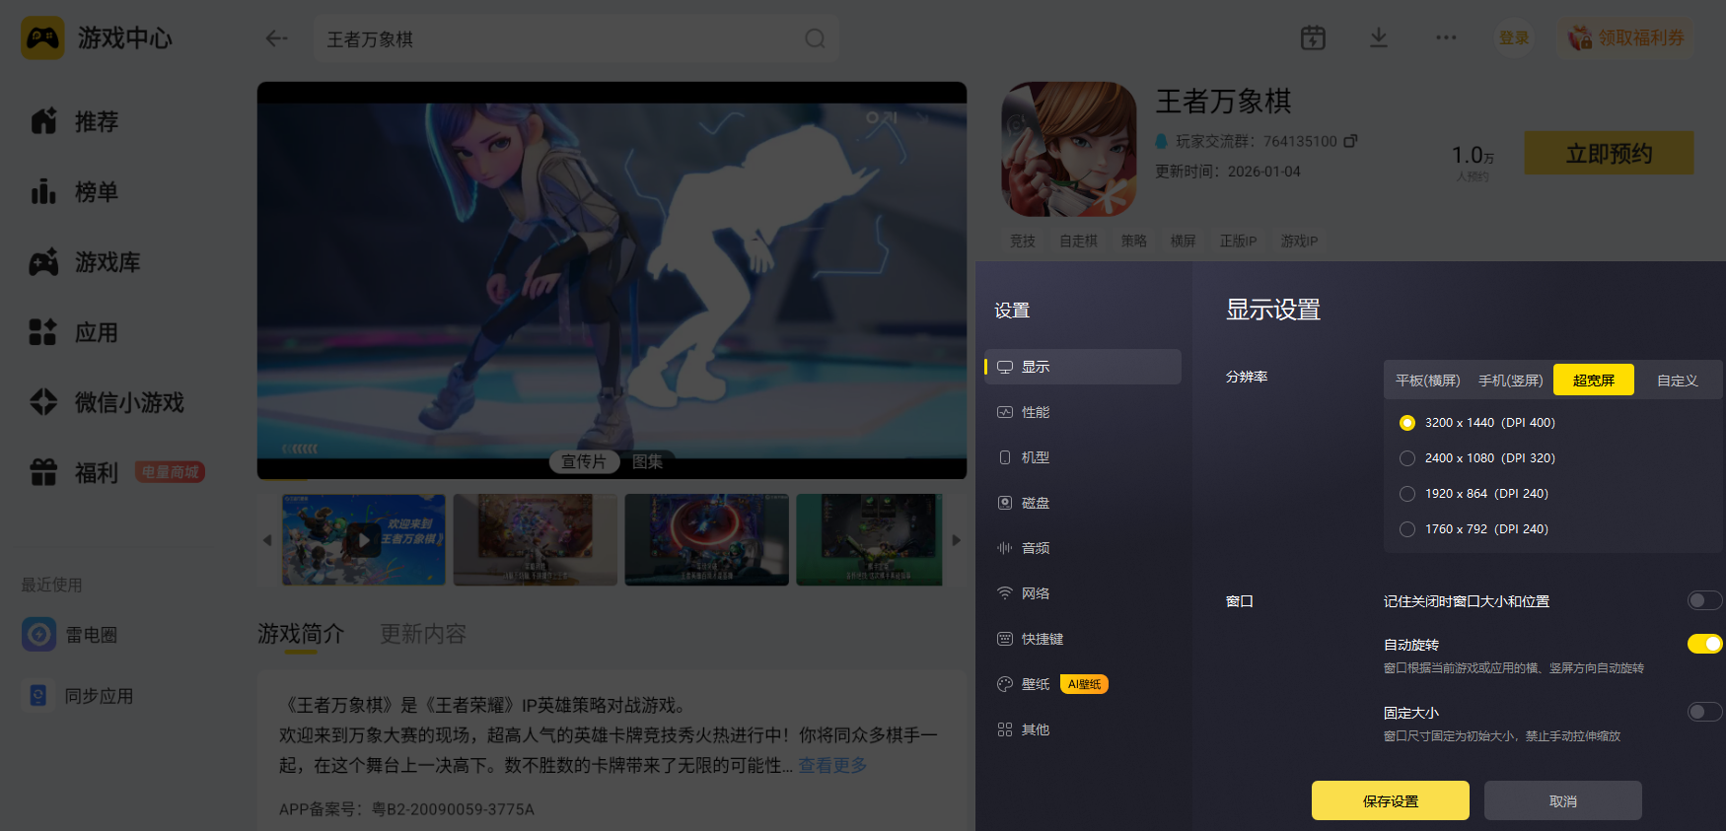The height and width of the screenshot is (831, 1726).
Task: Open 快捷键 settings category
Action: 1083,639
